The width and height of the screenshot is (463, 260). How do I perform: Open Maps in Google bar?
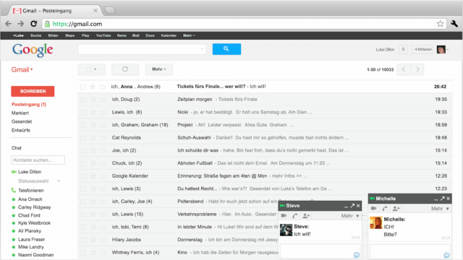coord(70,35)
